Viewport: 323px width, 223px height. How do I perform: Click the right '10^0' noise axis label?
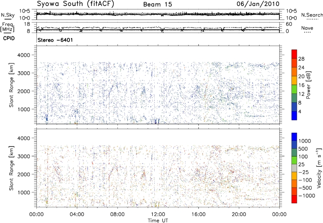point(292,18)
